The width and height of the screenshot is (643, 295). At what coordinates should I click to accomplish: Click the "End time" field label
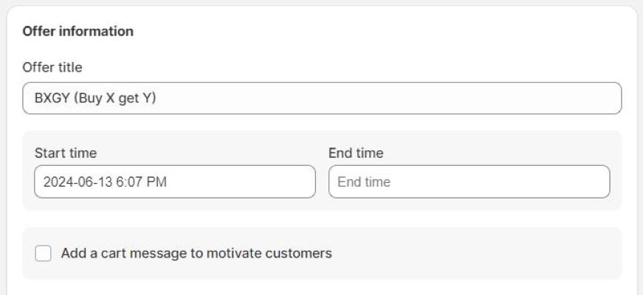pyautogui.click(x=356, y=153)
